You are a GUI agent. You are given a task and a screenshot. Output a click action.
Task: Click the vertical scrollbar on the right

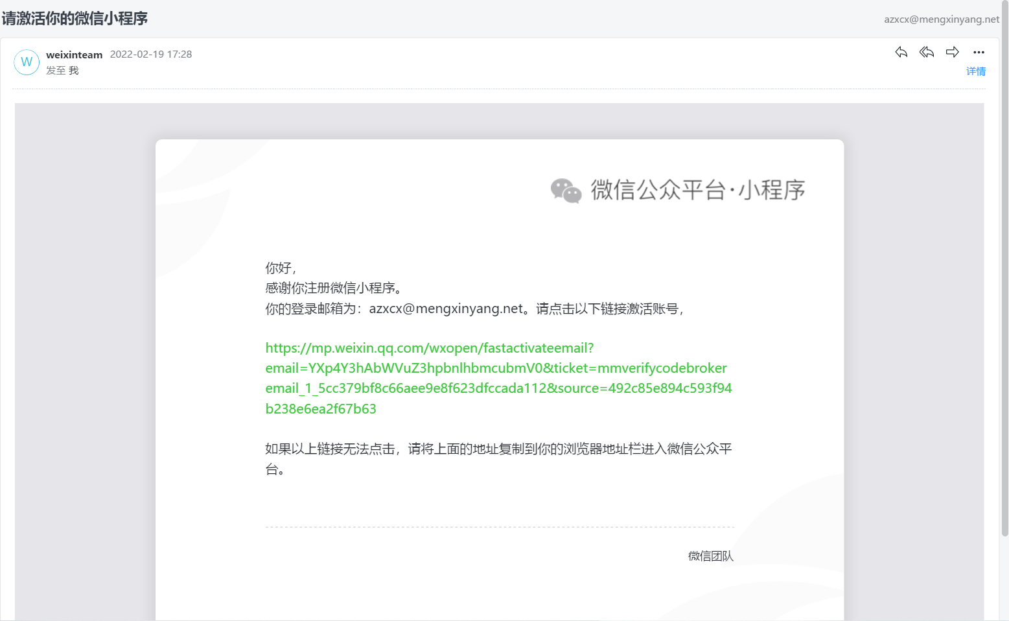click(x=1005, y=268)
